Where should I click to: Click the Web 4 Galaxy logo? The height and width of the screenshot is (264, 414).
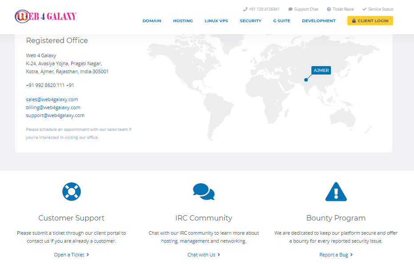point(46,16)
